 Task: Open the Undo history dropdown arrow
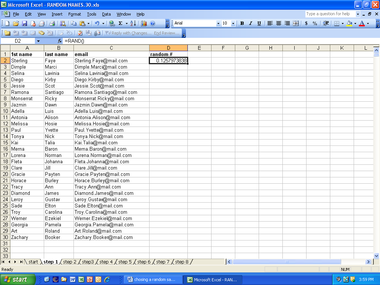pos(103,23)
